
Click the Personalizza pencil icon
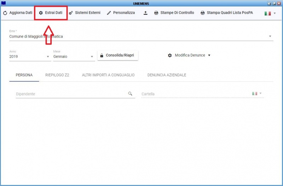pyautogui.click(x=109, y=13)
